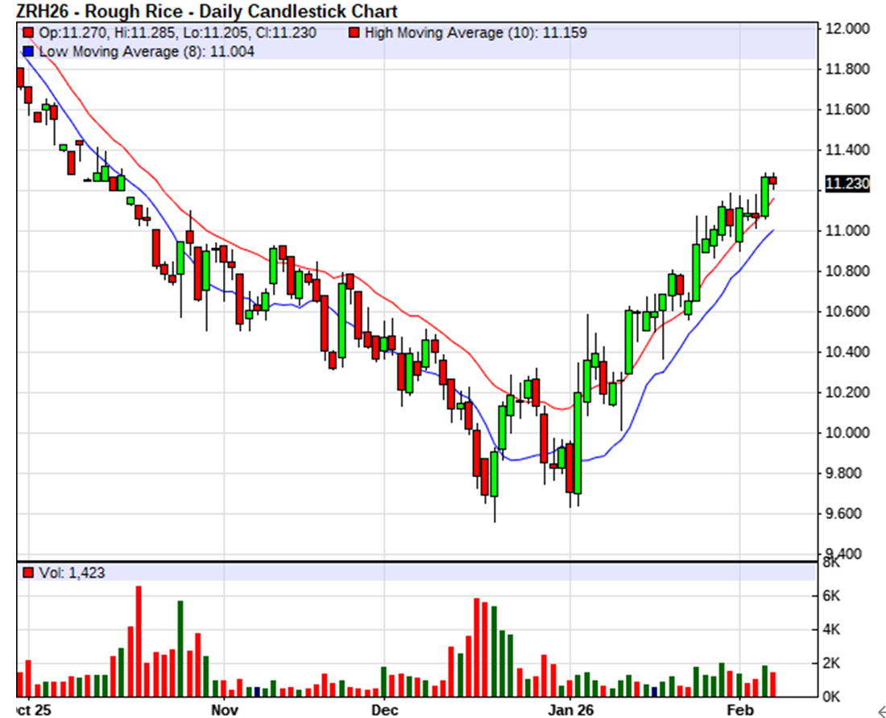Click the Dec date label on the axis
886x718 pixels.
point(385,711)
